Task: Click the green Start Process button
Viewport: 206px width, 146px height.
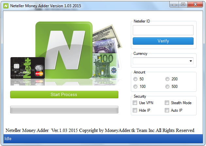Action: click(x=64, y=95)
